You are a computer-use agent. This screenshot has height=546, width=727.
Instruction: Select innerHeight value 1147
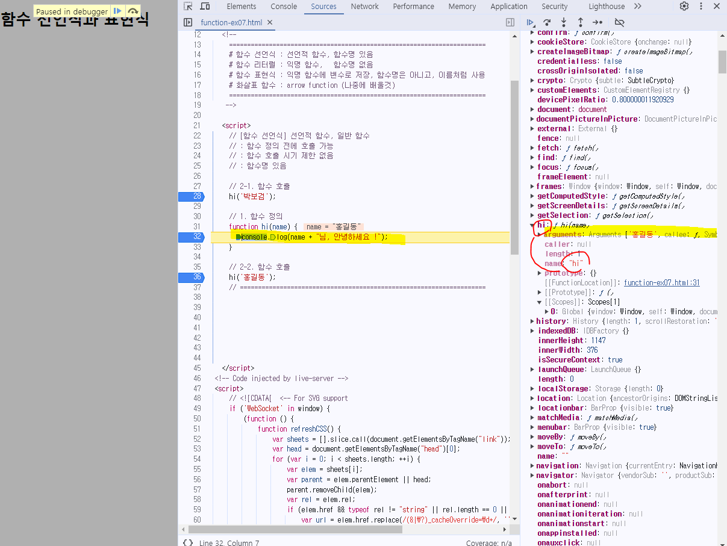coord(599,341)
